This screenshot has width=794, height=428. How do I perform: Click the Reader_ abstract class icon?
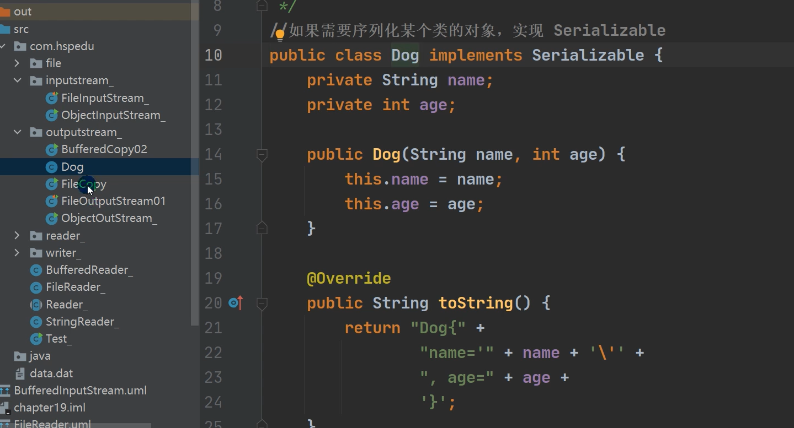pyautogui.click(x=36, y=305)
